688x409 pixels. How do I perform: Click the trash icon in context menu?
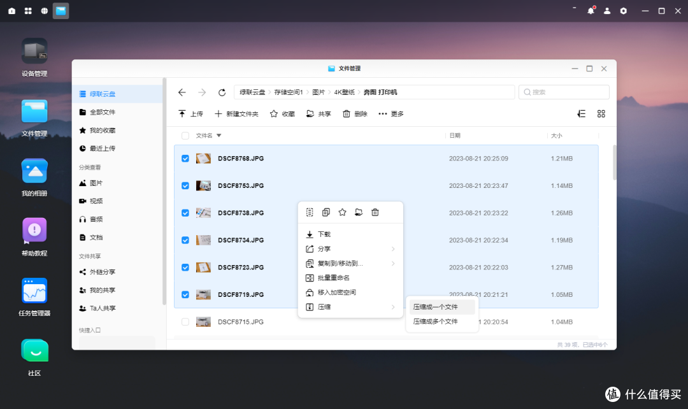(375, 212)
